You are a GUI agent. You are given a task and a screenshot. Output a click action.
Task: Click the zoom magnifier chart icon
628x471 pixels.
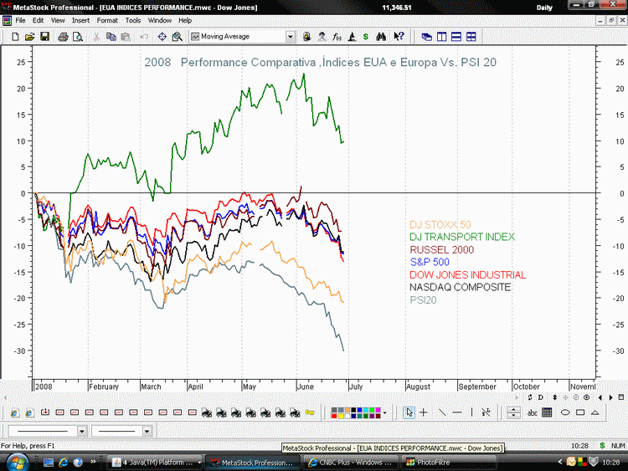tap(177, 37)
